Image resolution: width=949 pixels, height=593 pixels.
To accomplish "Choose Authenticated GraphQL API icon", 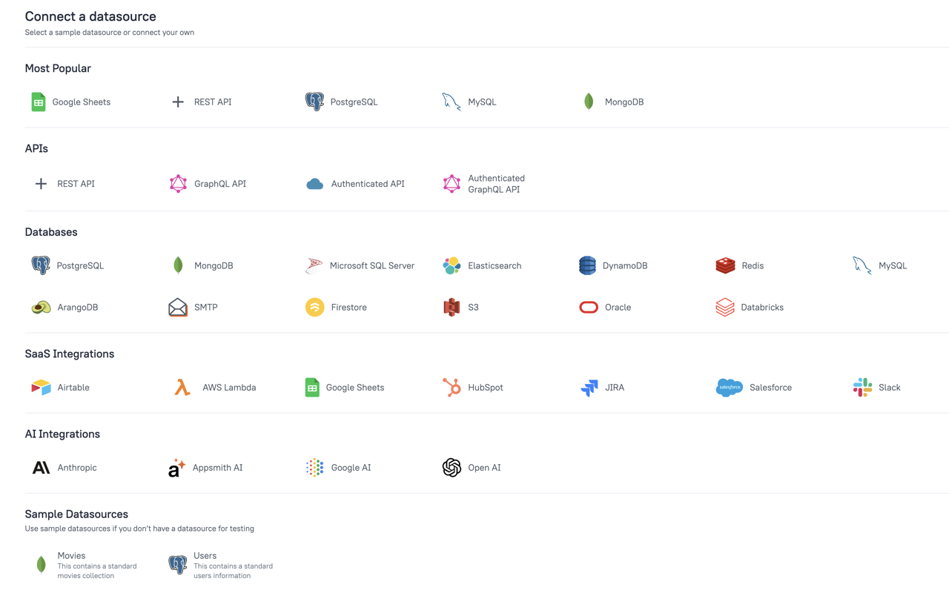I will point(452,184).
